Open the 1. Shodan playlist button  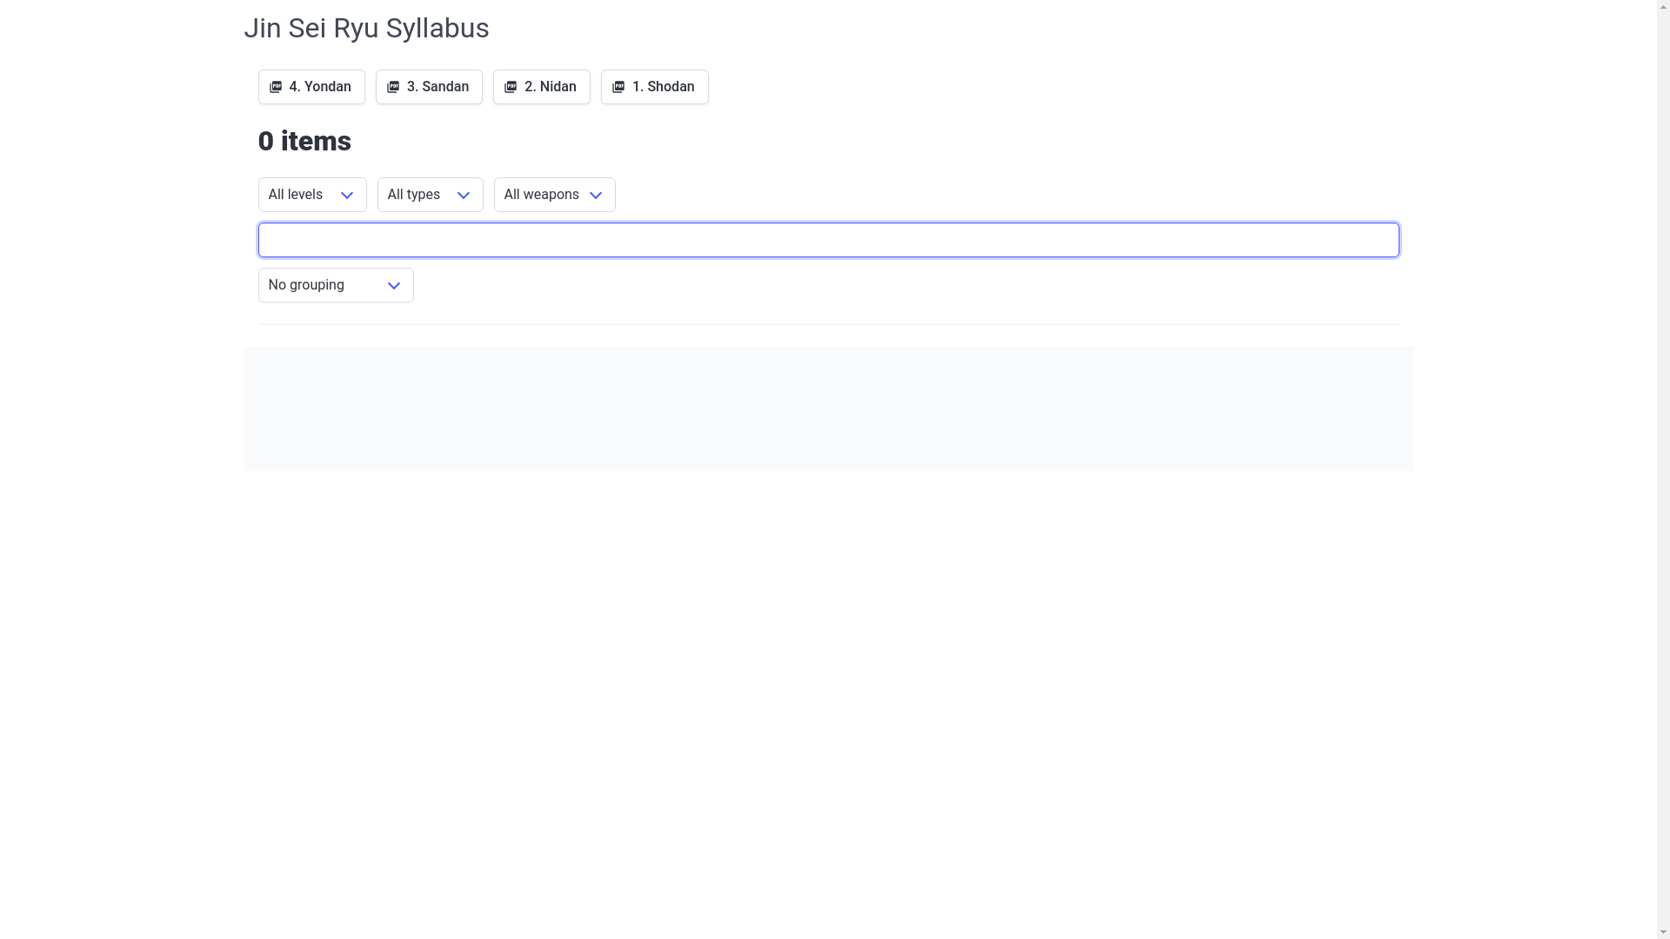coord(655,87)
